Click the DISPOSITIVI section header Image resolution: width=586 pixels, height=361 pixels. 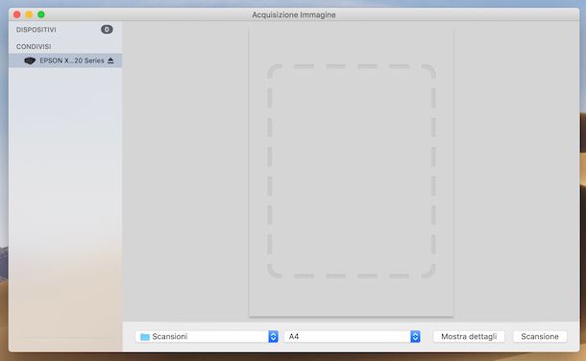[37, 30]
